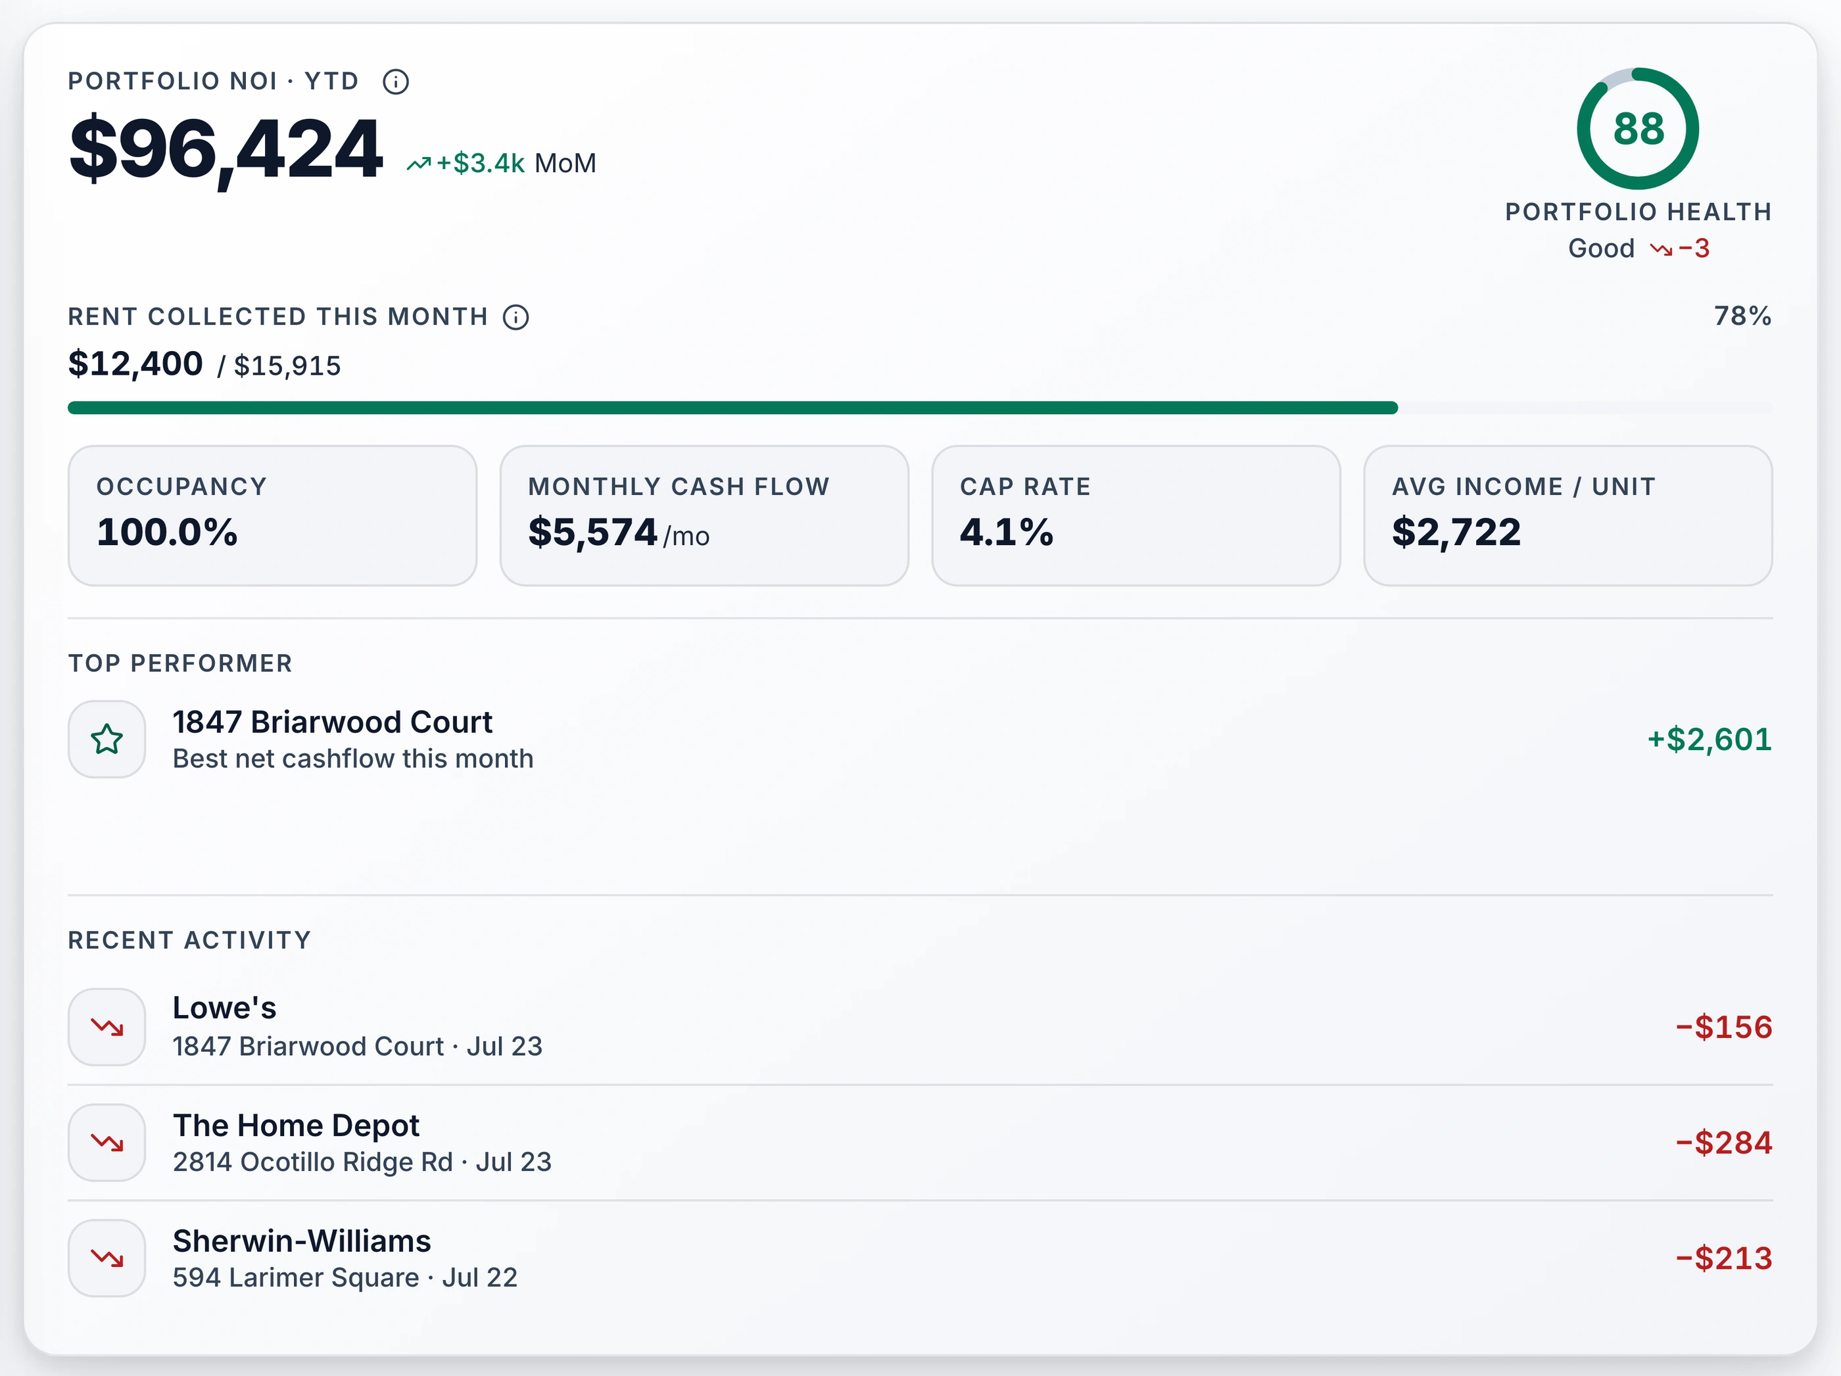Open The Home Depot transaction entry

[920, 1143]
